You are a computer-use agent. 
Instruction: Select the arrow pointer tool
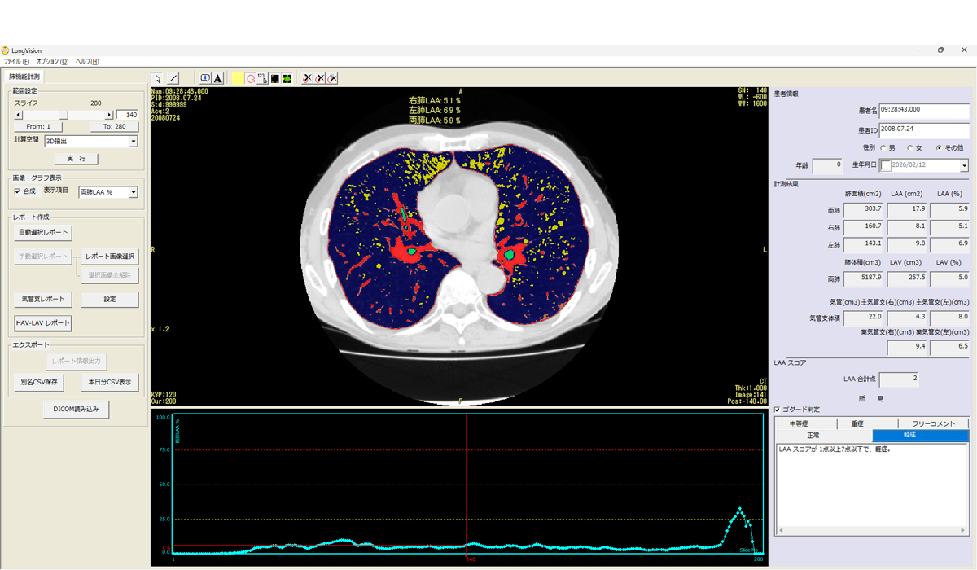point(157,78)
